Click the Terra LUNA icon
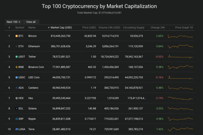 coord(17,129)
